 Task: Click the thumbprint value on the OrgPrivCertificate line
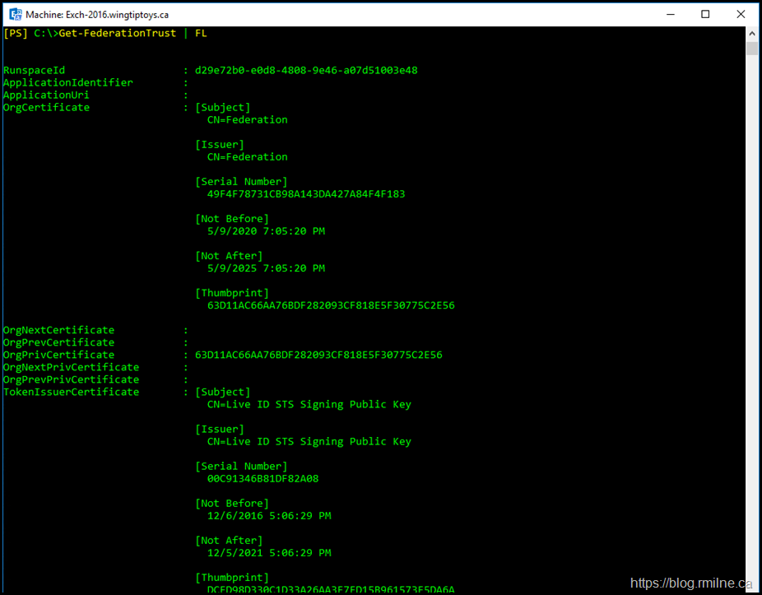click(318, 355)
